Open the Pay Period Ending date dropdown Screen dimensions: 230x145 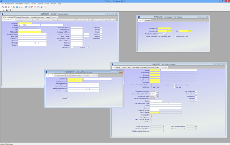pyautogui.click(x=165, y=34)
